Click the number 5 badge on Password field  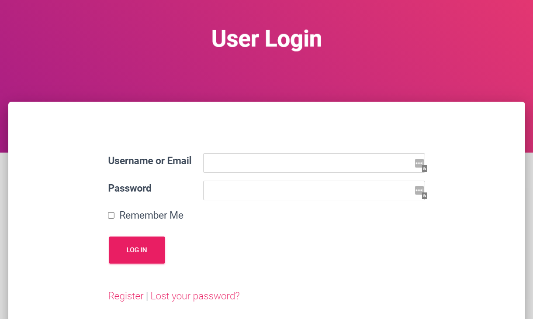pyautogui.click(x=425, y=196)
